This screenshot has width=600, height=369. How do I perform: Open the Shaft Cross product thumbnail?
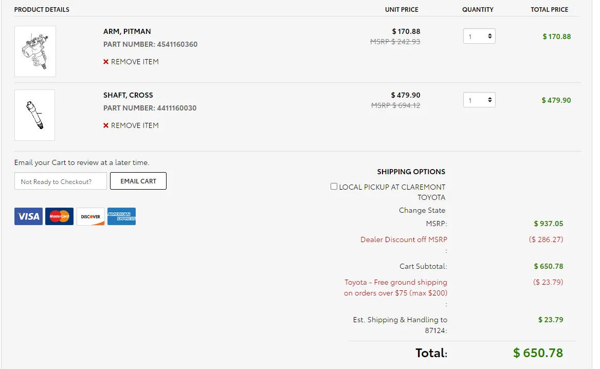[x=35, y=115]
